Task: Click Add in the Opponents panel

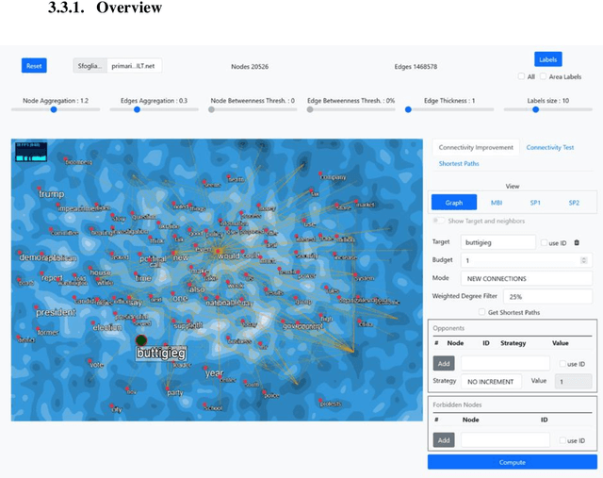Action: (444, 363)
